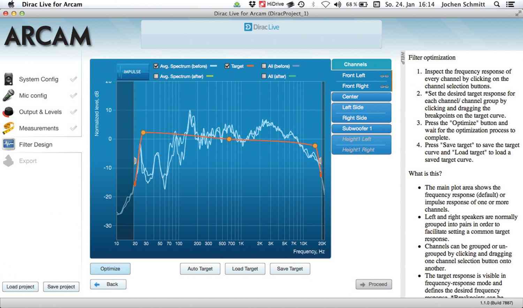Click the Output & Levels knob icon
The height and width of the screenshot is (308, 523).
coord(8,112)
